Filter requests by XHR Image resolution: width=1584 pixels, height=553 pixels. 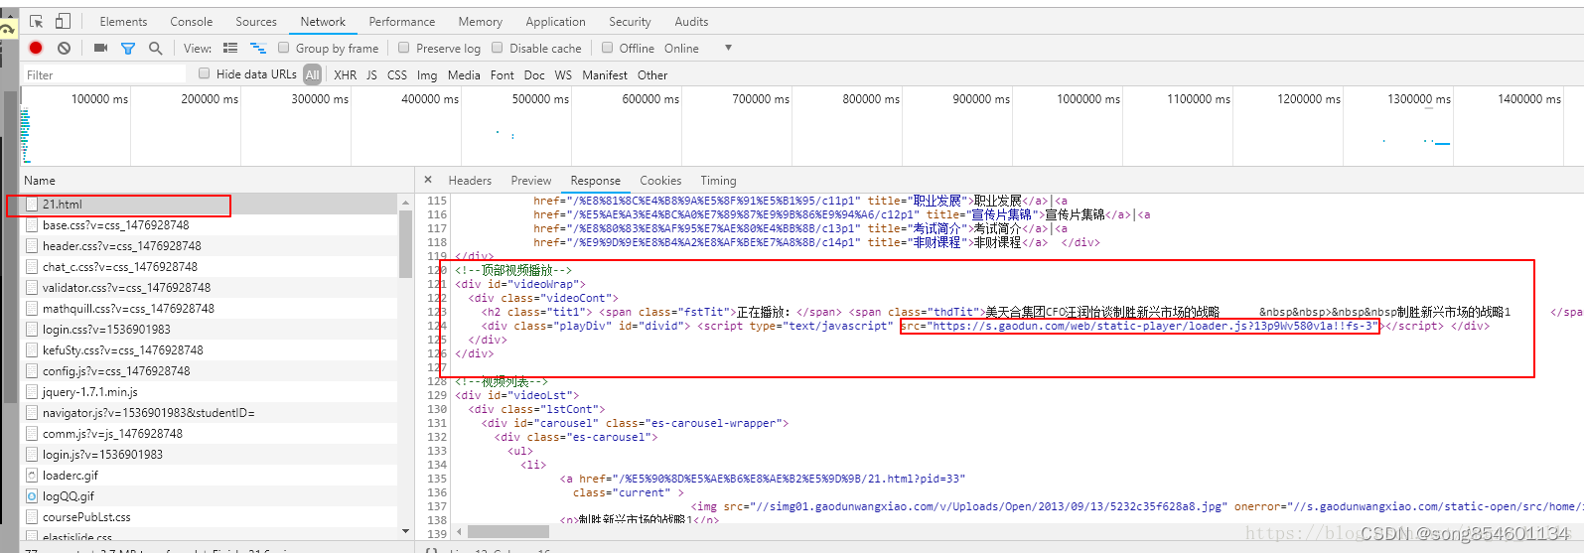coord(346,74)
